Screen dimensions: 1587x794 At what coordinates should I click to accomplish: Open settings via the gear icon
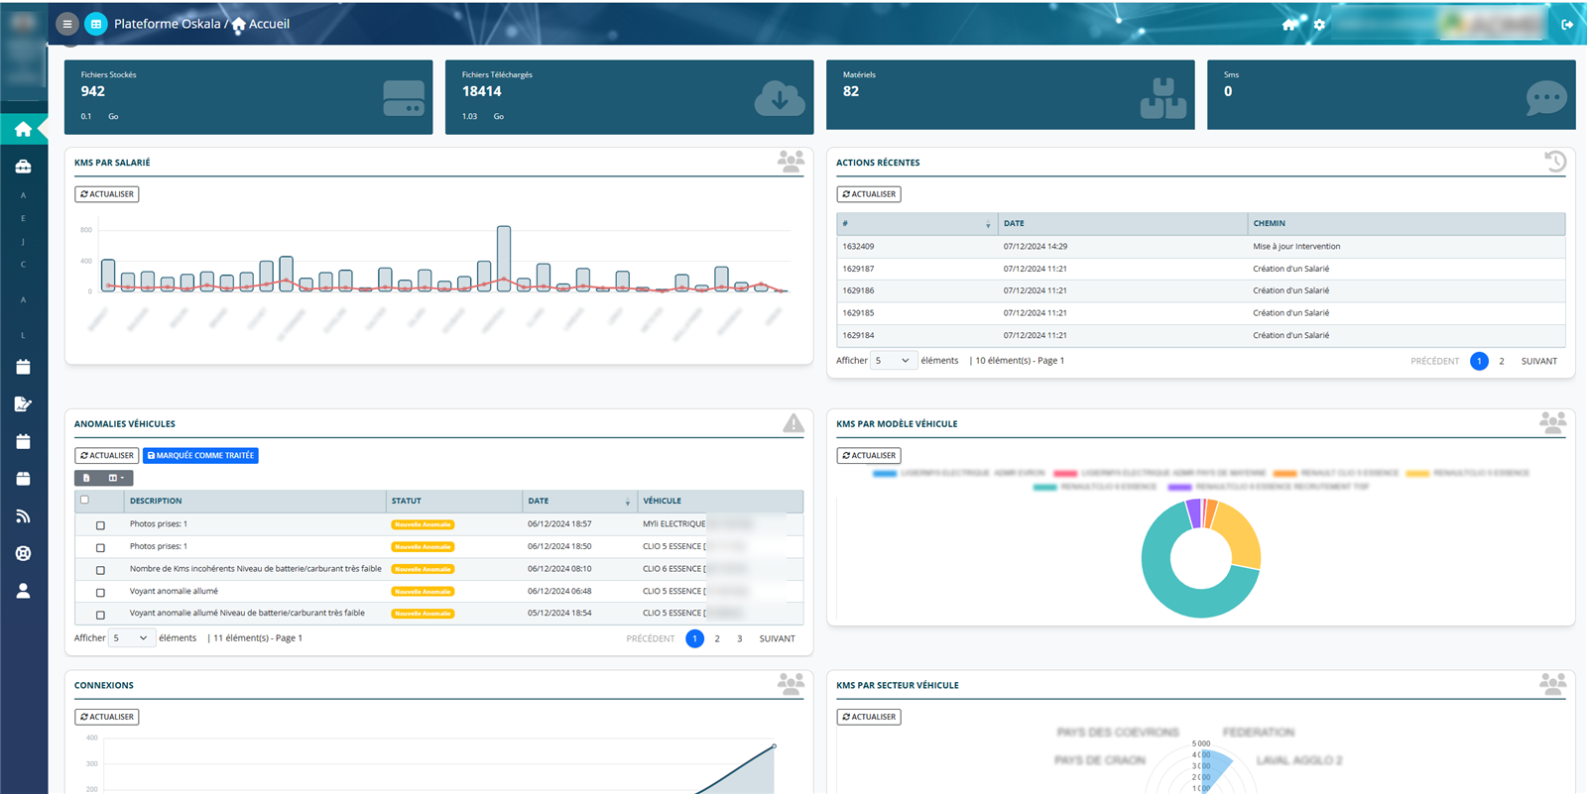point(1319,25)
